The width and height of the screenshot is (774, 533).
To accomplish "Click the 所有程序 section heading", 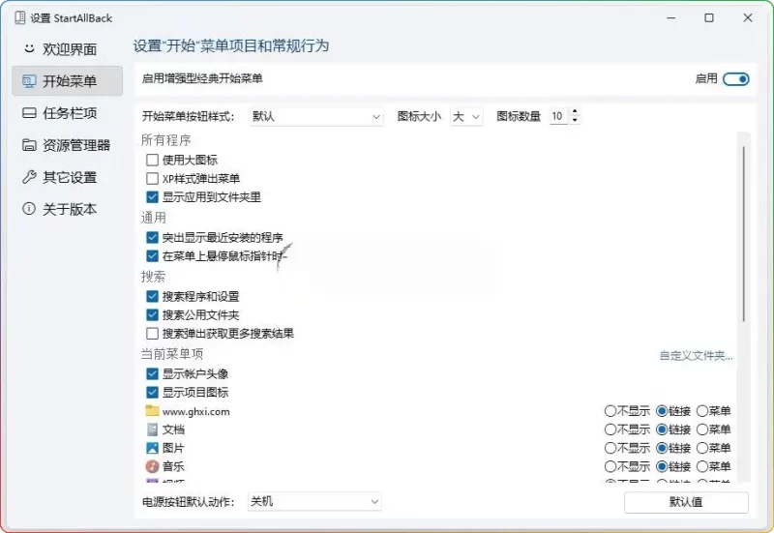I will coord(165,140).
